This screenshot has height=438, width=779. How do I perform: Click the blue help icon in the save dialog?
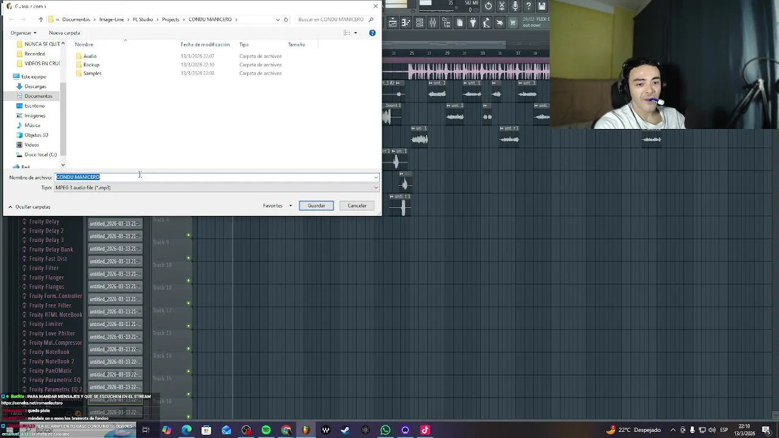click(x=372, y=33)
